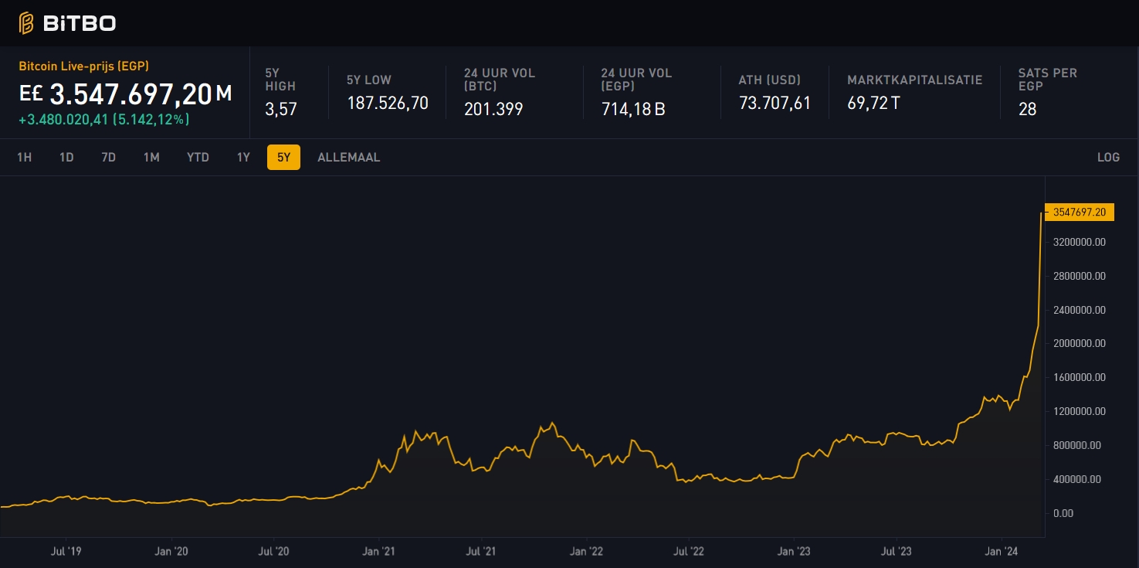
Task: Click the 5Y LOW value 187.526,70
Action: [388, 103]
